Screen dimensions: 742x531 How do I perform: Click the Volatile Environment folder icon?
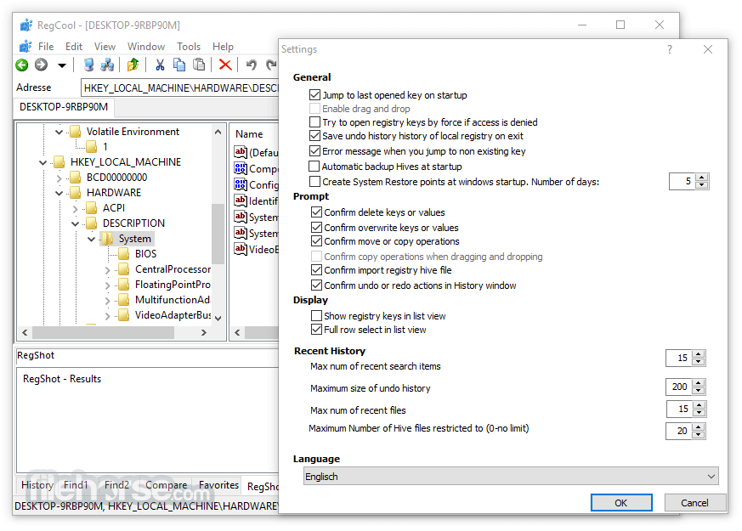click(x=76, y=132)
